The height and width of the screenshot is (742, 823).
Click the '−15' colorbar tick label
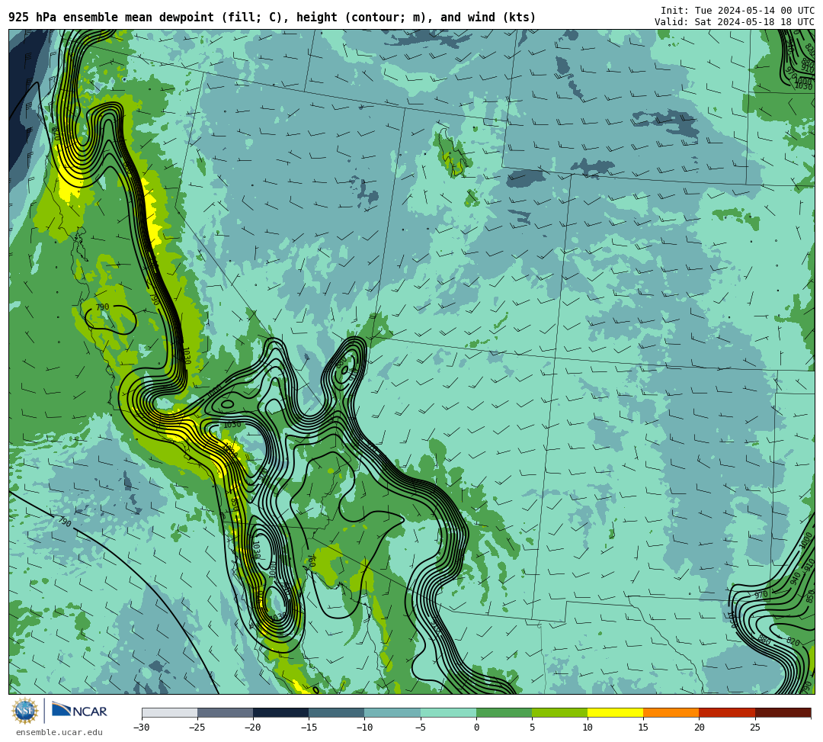[x=309, y=728]
